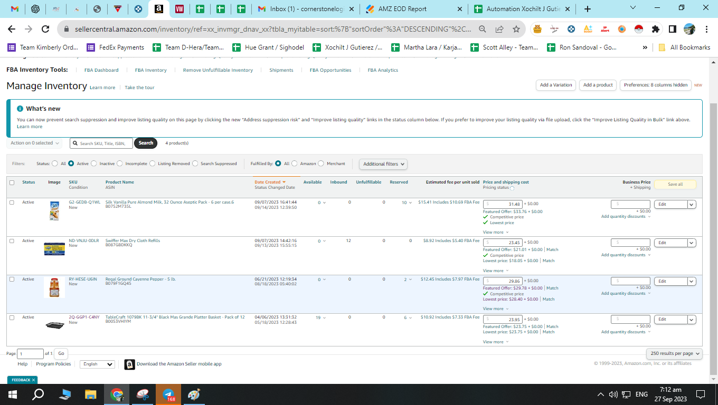Filter Fulfilled By Amazon
The image size is (718, 405).
coord(295,163)
